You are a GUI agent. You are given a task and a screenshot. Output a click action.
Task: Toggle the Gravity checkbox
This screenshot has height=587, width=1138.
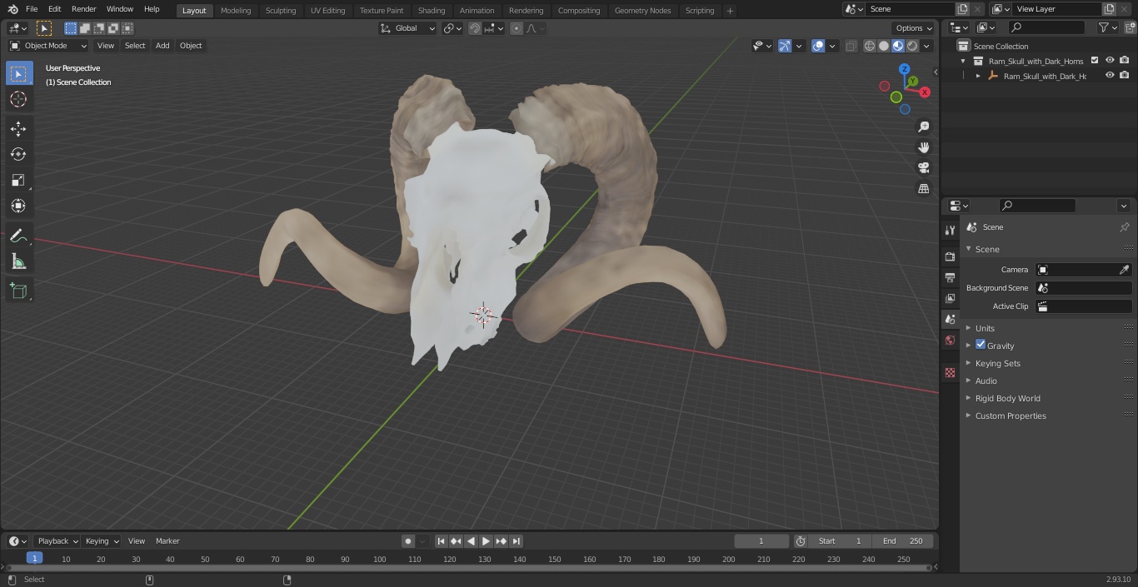(x=981, y=345)
